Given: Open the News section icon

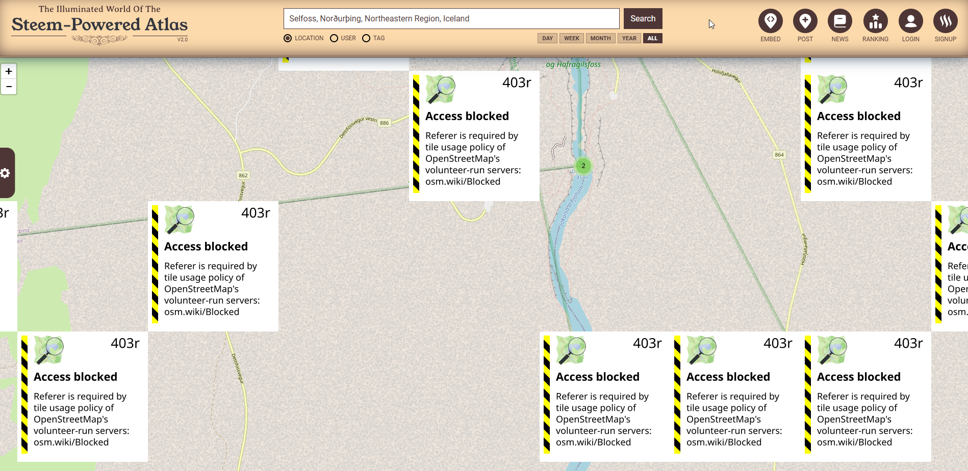Looking at the screenshot, I should (839, 21).
